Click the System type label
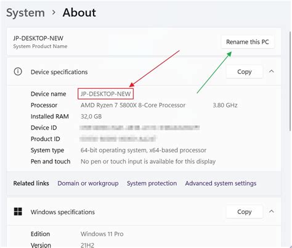292x248 pixels. pyautogui.click(x=47, y=151)
